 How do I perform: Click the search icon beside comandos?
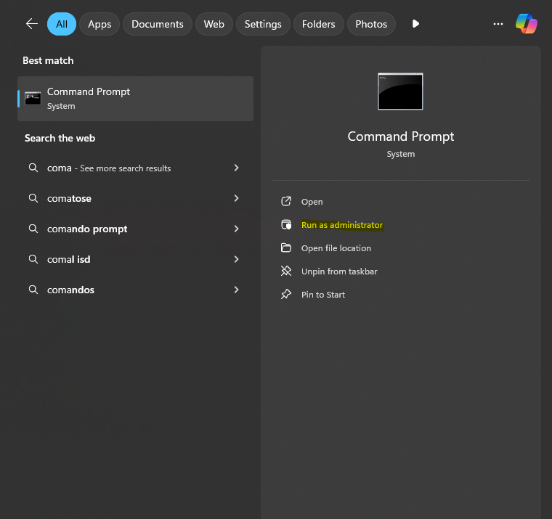tap(33, 290)
